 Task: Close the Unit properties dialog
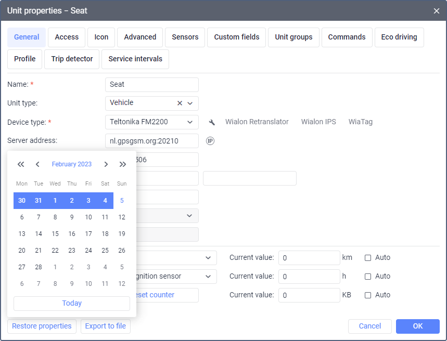[x=436, y=10]
